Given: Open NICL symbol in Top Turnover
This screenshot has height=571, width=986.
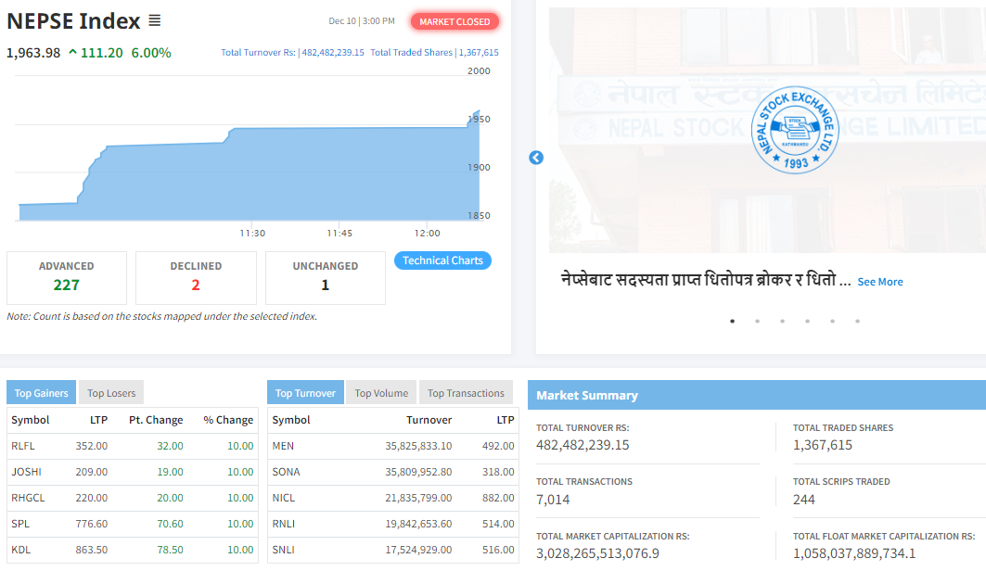Looking at the screenshot, I should (x=284, y=498).
